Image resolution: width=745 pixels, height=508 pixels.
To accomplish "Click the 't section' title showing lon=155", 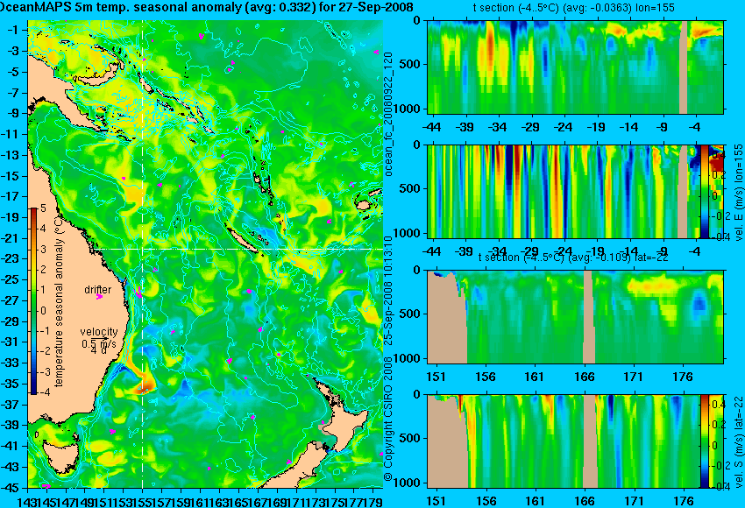I will click(x=573, y=8).
